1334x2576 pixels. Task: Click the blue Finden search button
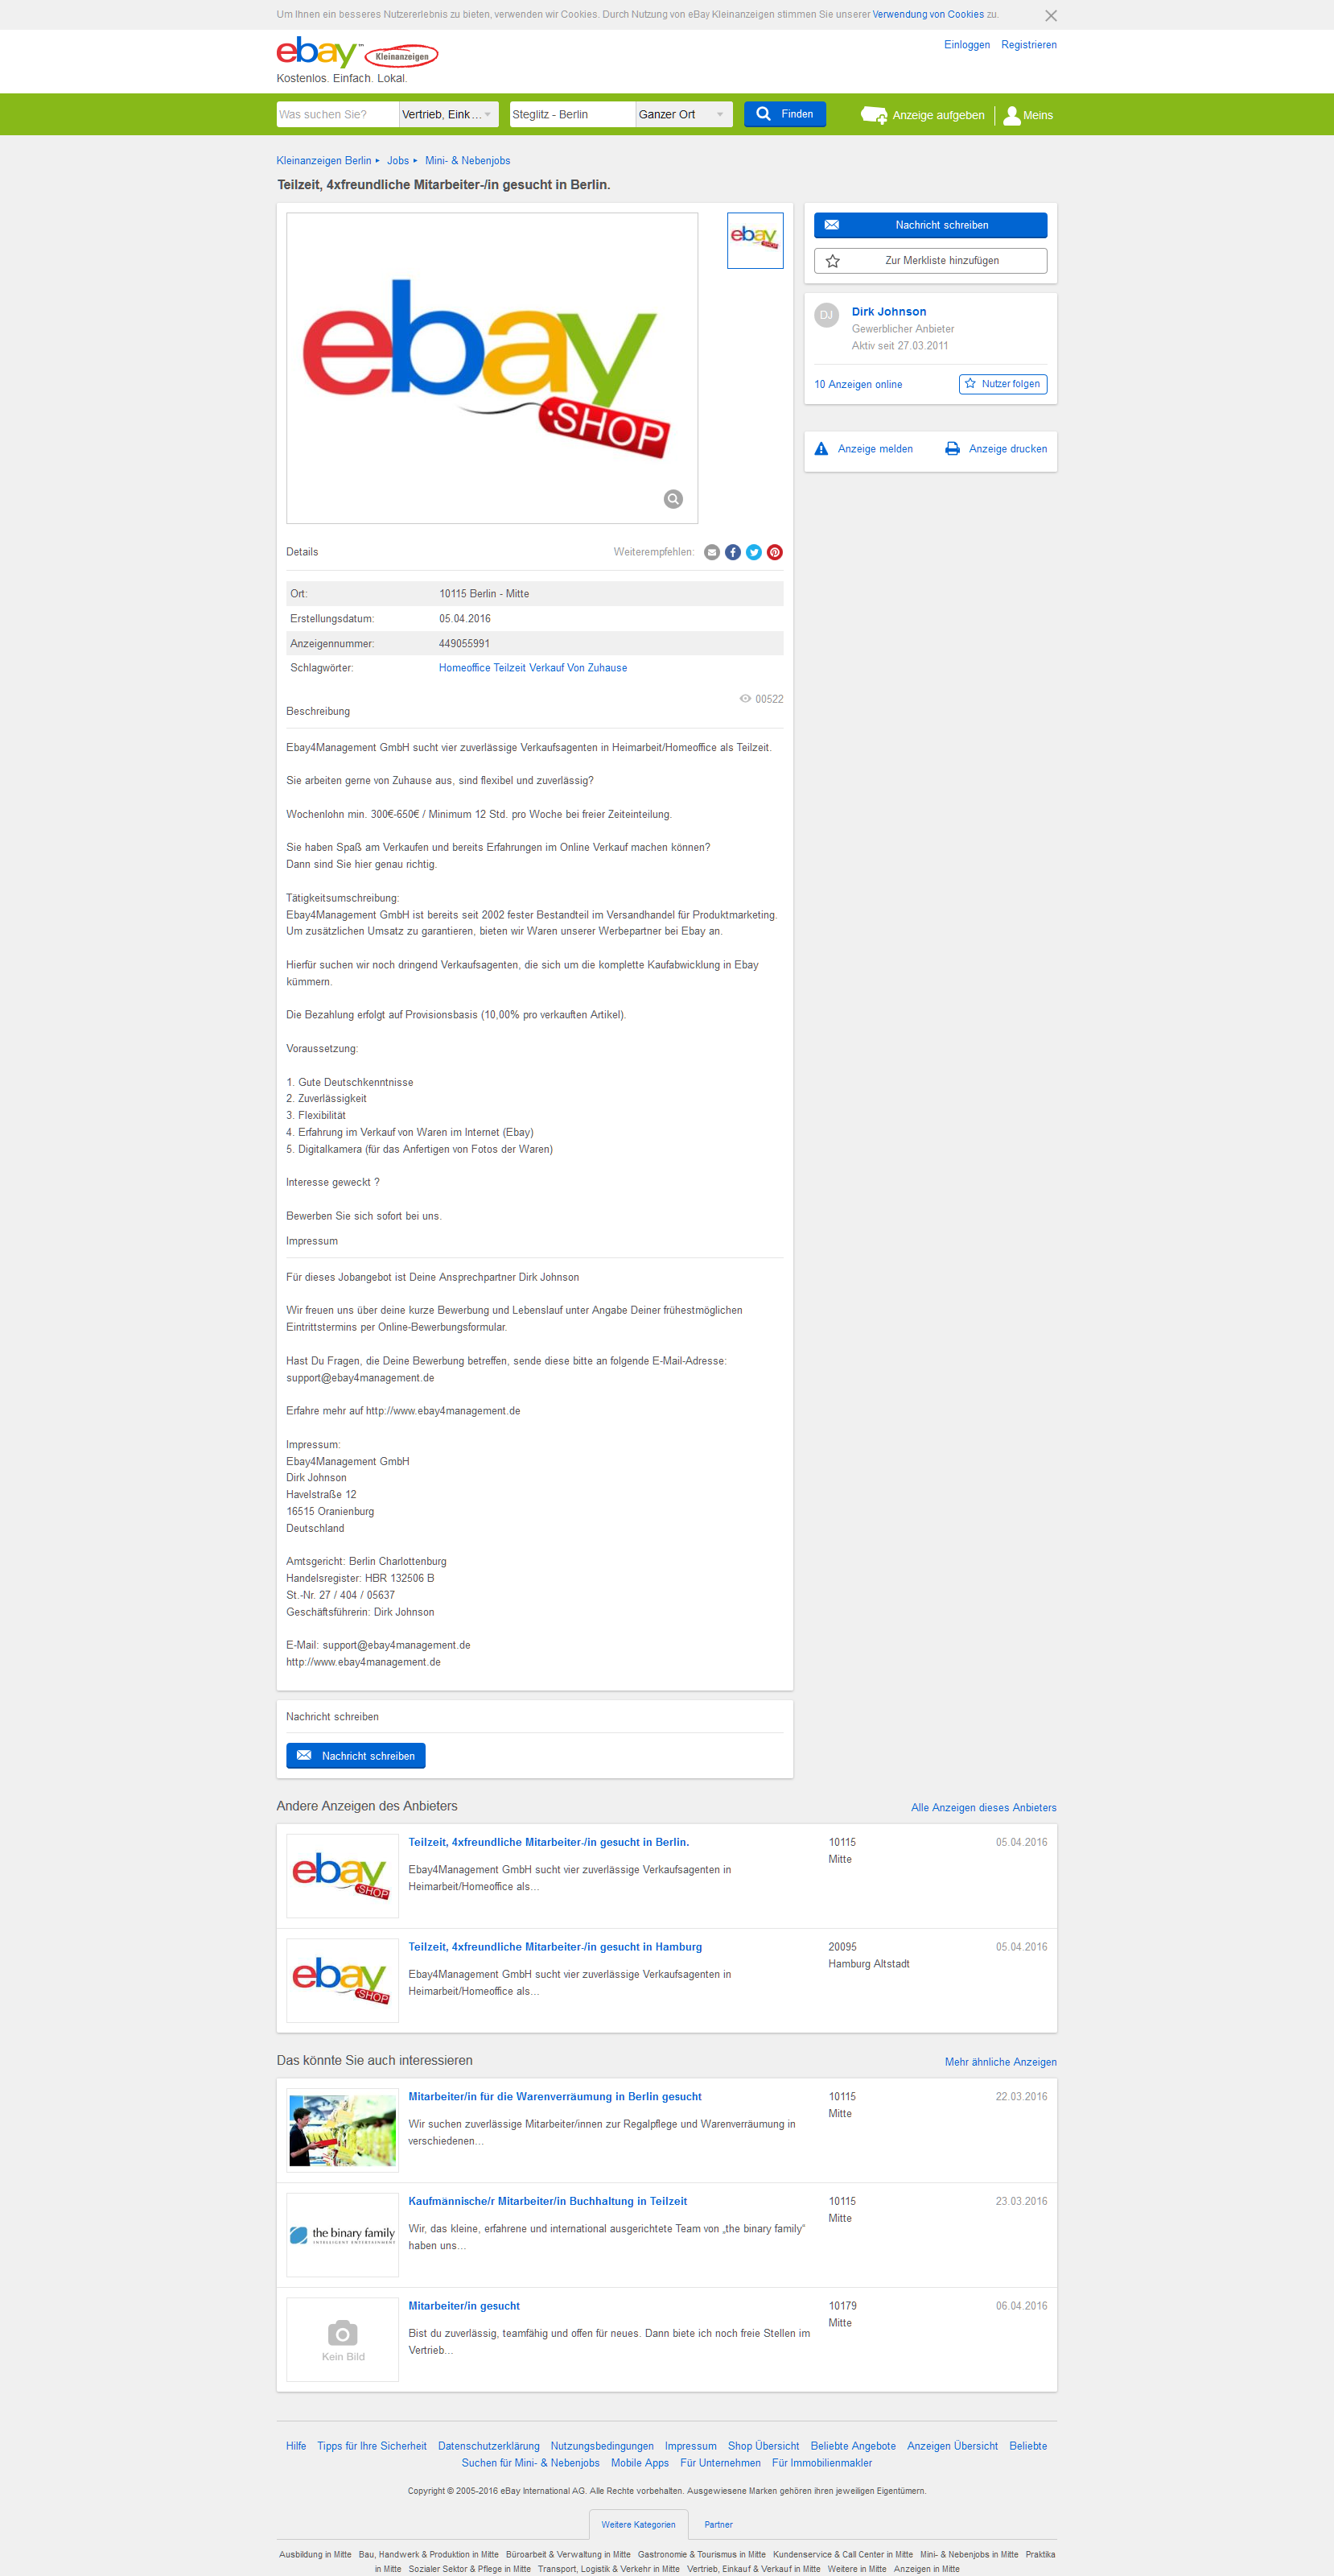pos(784,114)
